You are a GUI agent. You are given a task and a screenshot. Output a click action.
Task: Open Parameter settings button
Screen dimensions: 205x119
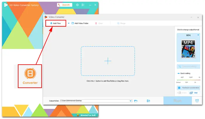click(x=188, y=66)
